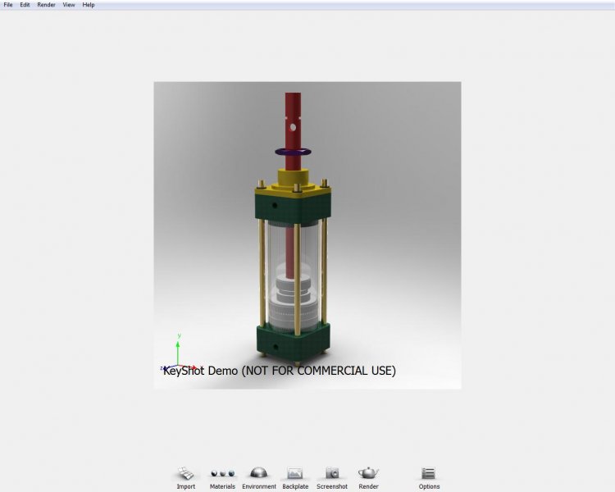Open the Environment dome icon
The height and width of the screenshot is (492, 615).
[x=259, y=473]
